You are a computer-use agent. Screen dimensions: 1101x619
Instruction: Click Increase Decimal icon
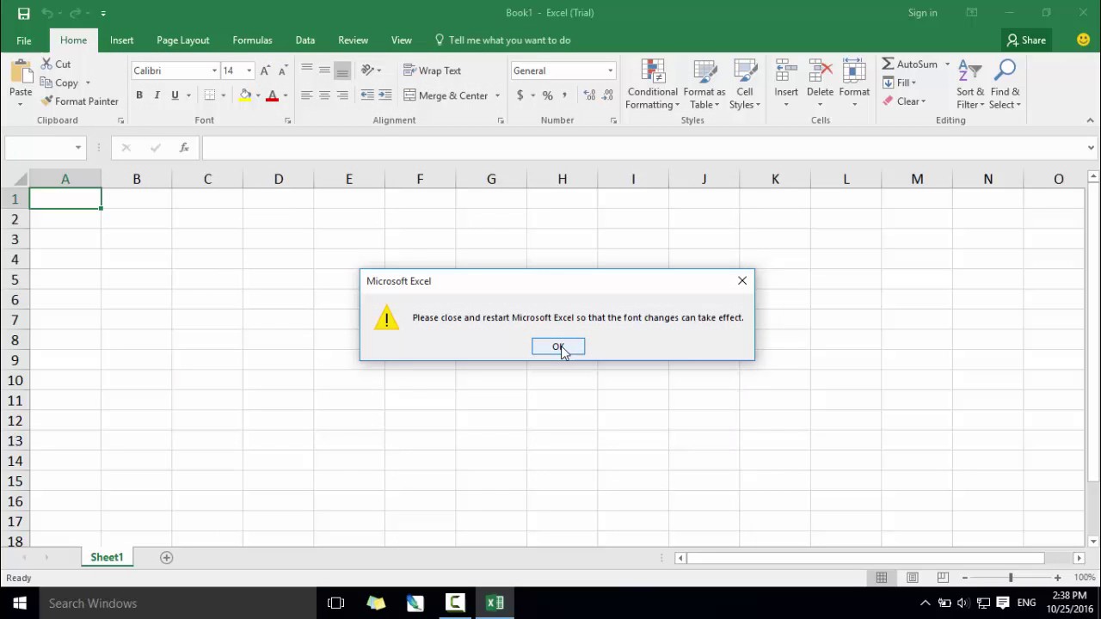pyautogui.click(x=589, y=95)
